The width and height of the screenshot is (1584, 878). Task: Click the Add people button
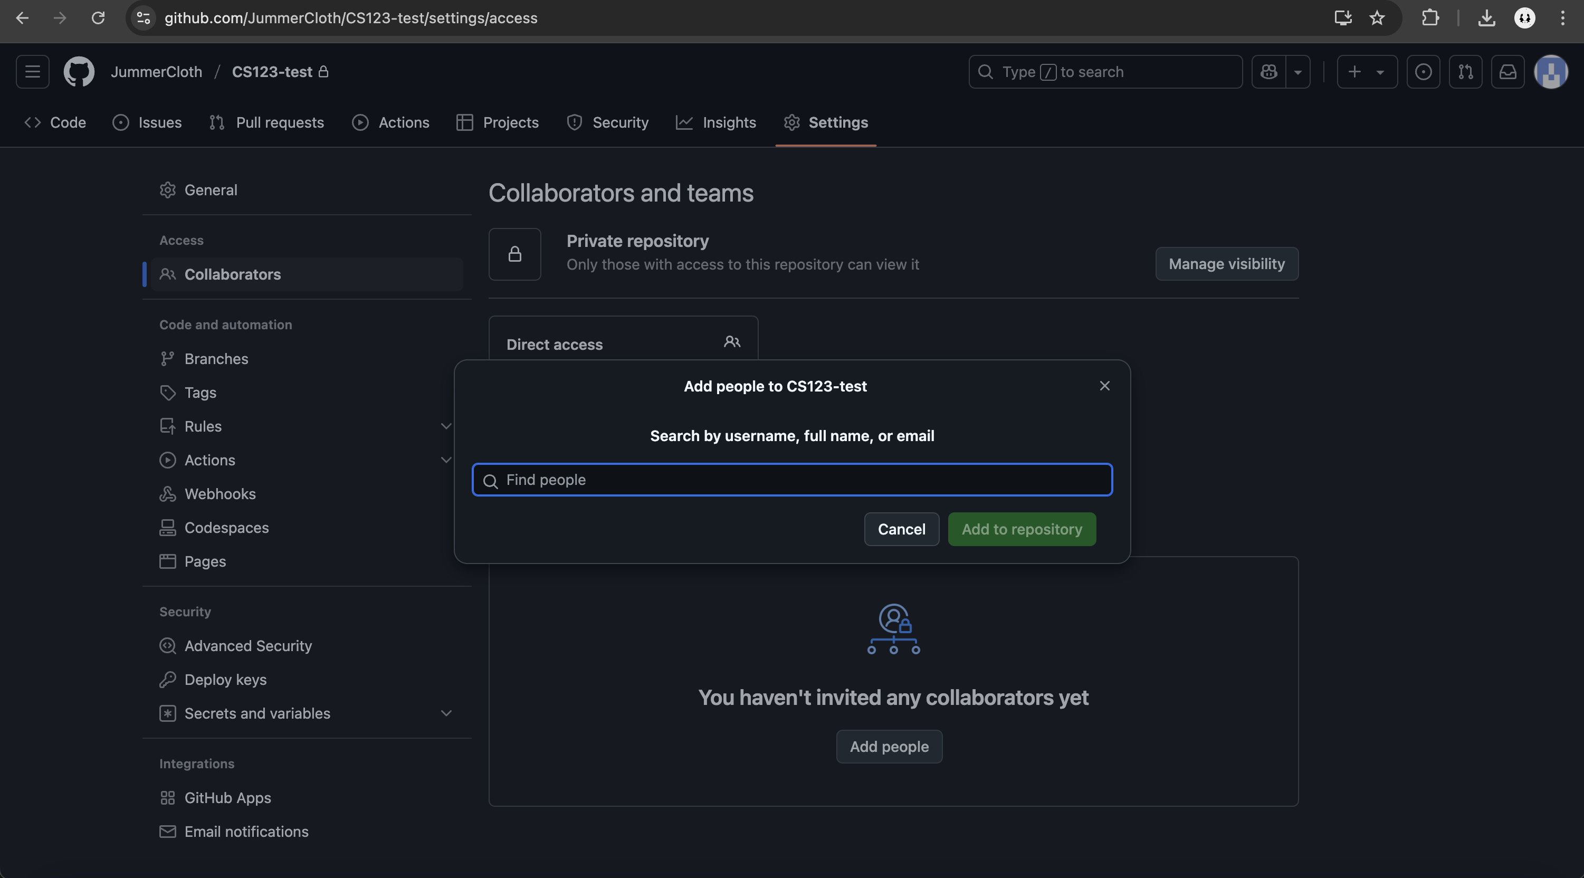click(889, 747)
